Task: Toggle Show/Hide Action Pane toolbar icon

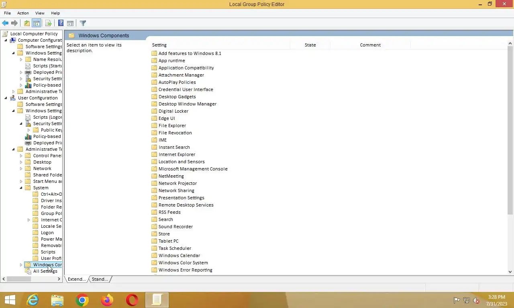Action: 70,23
